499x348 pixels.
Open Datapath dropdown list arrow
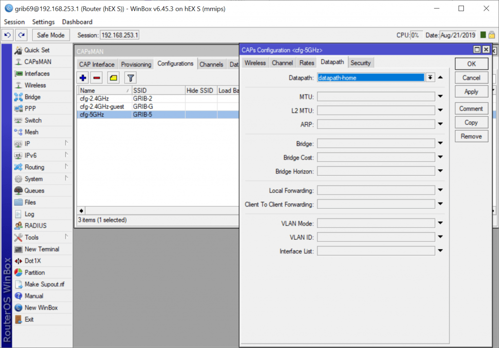(430, 77)
